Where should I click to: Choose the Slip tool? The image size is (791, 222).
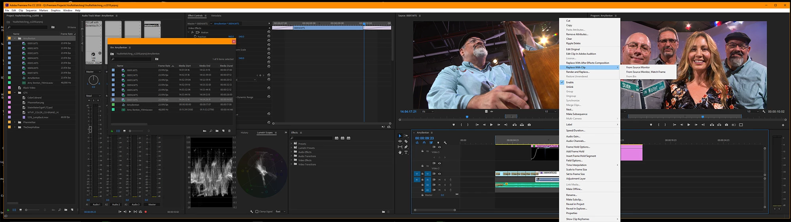coord(399,147)
